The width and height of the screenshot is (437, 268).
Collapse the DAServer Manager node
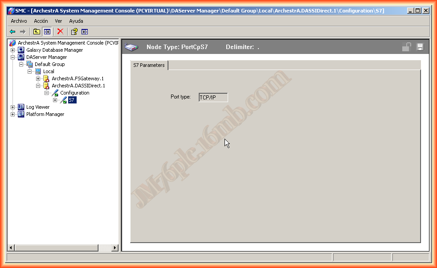coord(13,57)
